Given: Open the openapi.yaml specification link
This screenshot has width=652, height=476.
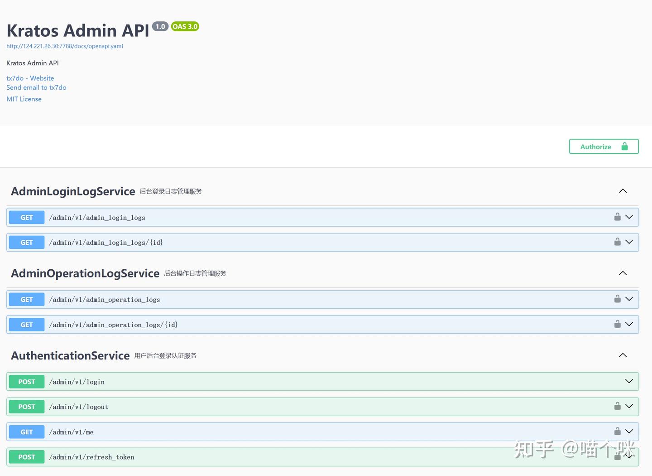Looking at the screenshot, I should pos(64,46).
